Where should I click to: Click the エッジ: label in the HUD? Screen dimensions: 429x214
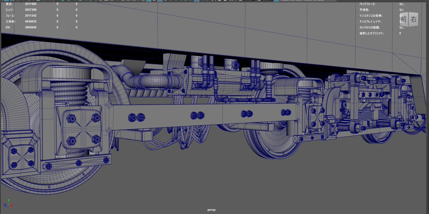pos(10,10)
